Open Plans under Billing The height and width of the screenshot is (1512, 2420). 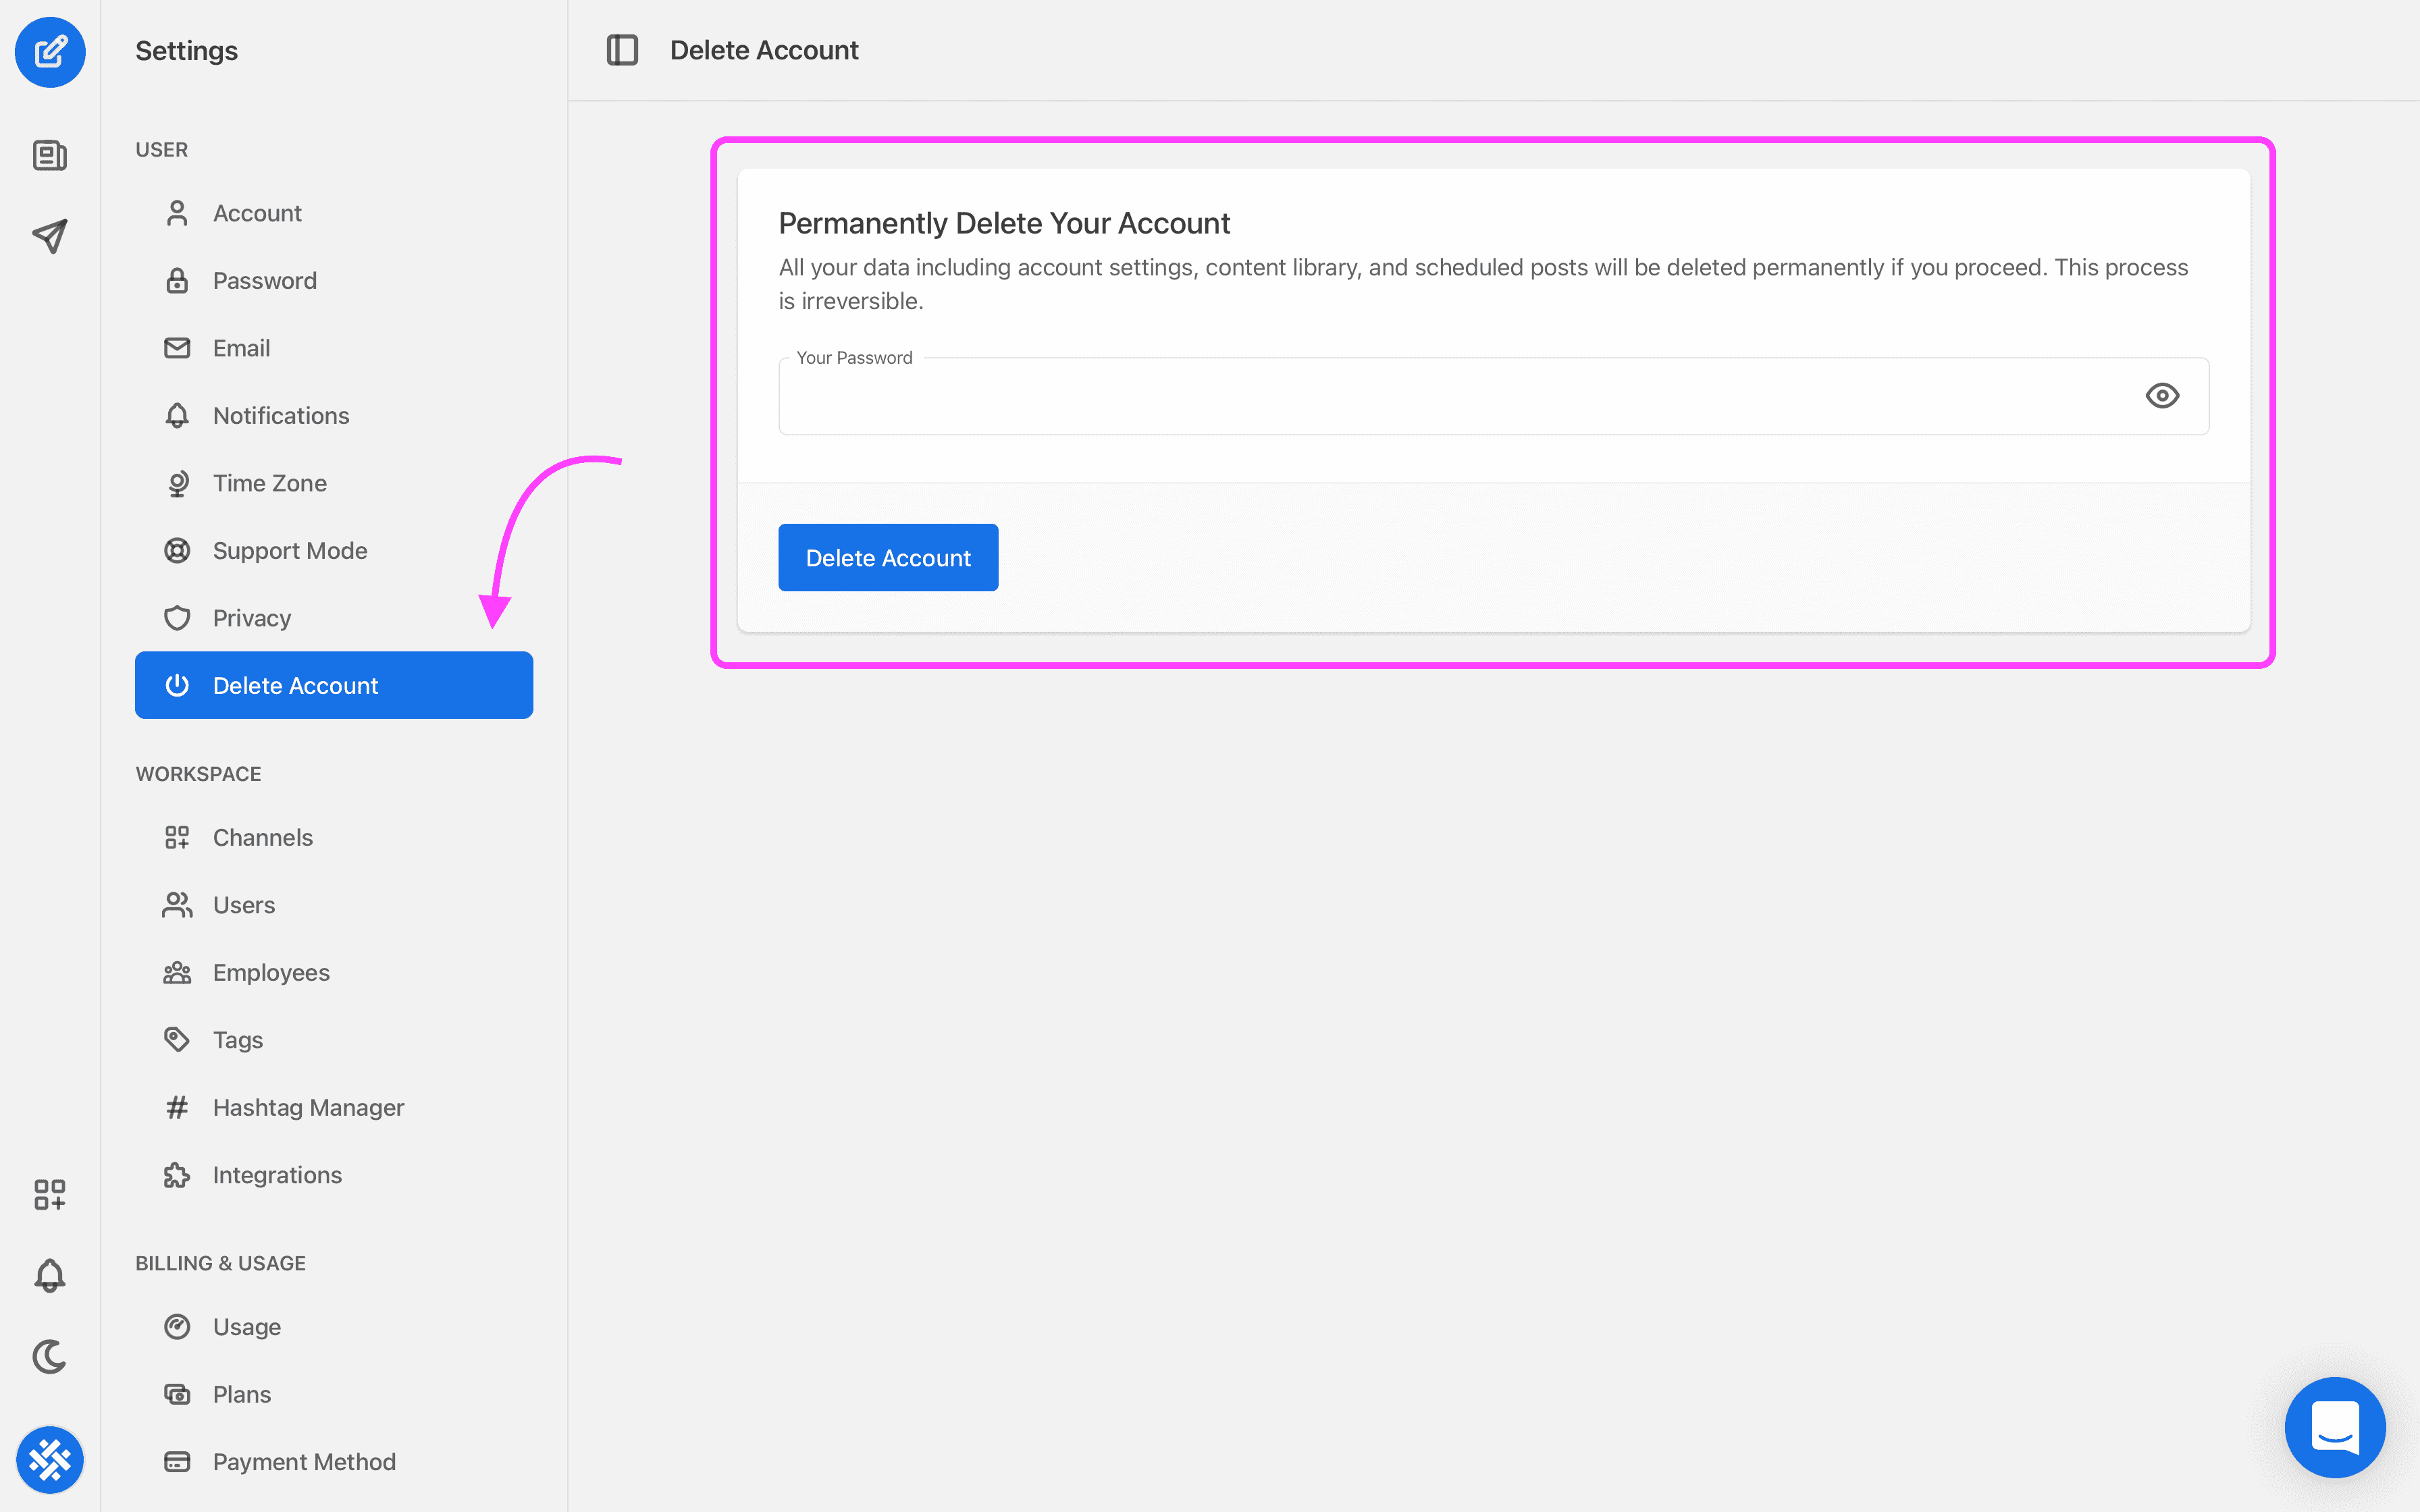[x=334, y=1394]
